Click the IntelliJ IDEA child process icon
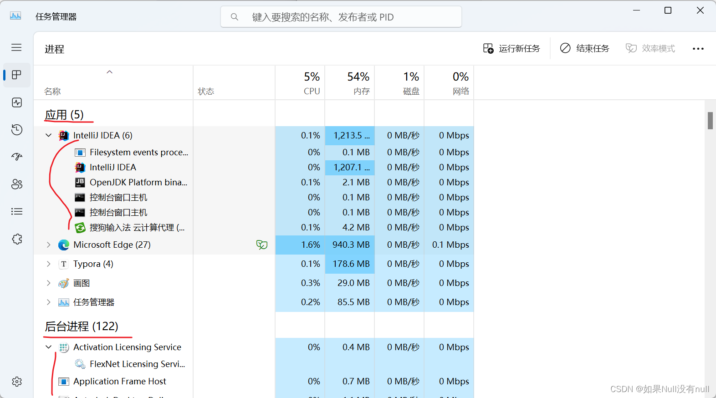Screen dimensions: 716x398 80,167
